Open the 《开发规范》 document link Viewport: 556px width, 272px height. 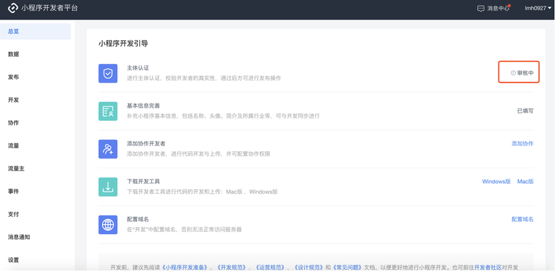point(230,268)
